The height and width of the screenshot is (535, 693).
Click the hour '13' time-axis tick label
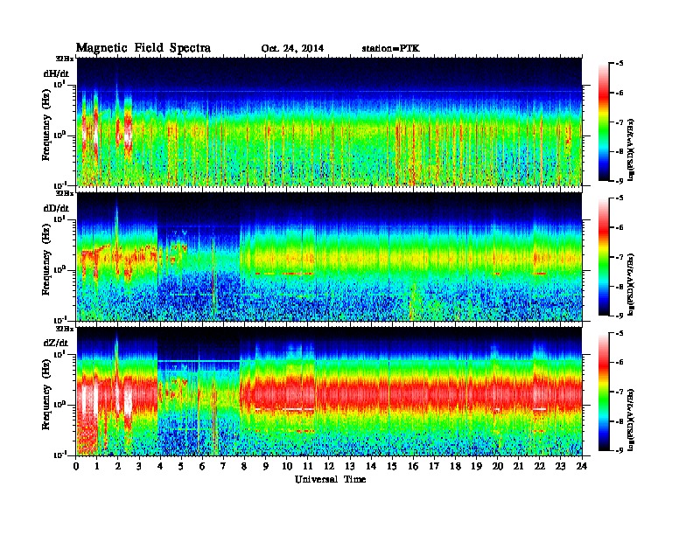(350, 466)
